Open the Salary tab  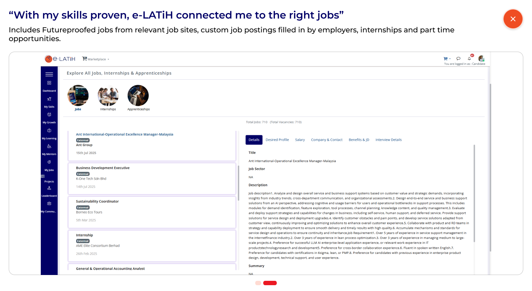pyautogui.click(x=300, y=140)
